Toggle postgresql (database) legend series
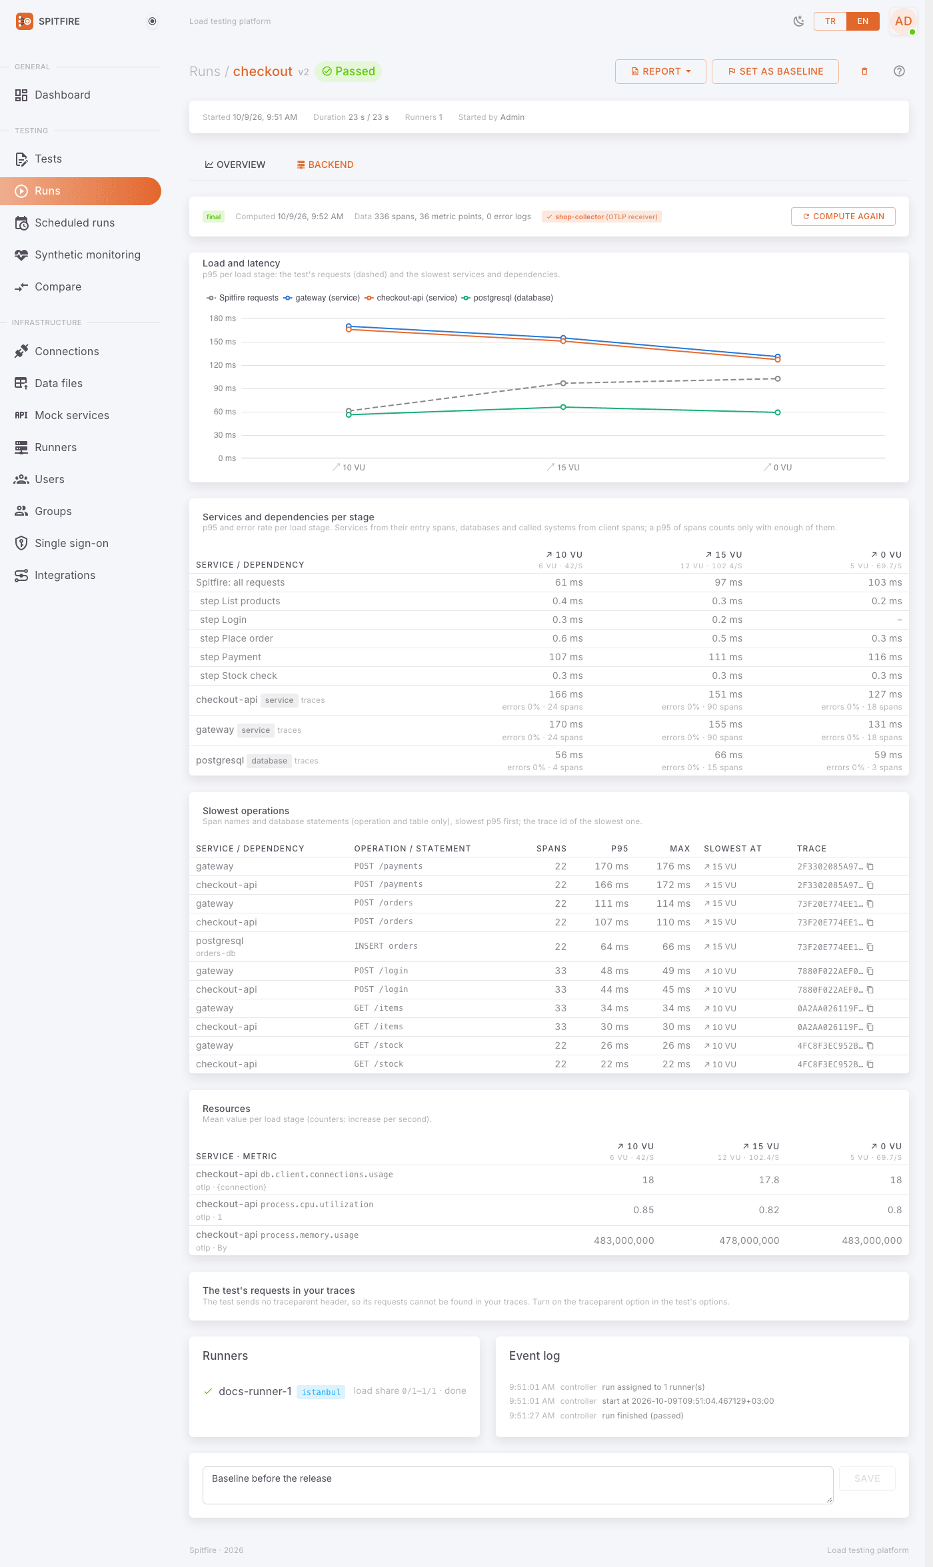The height and width of the screenshot is (1567, 933). [x=507, y=298]
